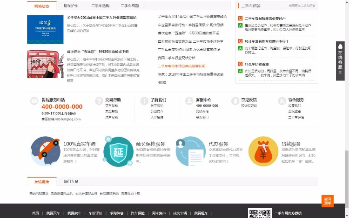This screenshot has width=349, height=218.
Task: Open 我要租车 in the footer navigation
Action: click(x=201, y=213)
